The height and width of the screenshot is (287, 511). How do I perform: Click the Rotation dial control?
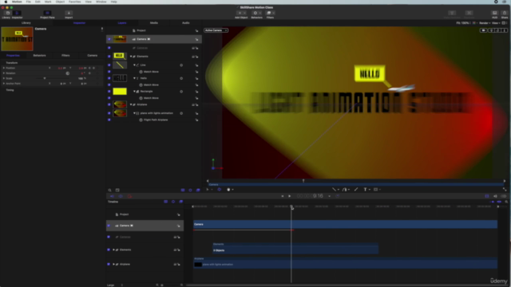[67, 73]
